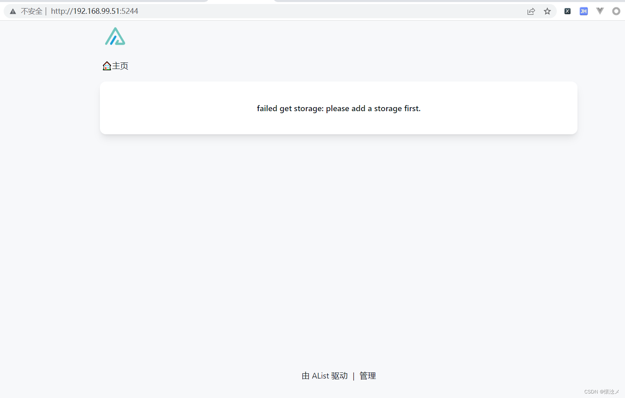
Task: Open the dark X extension icon
Action: 567,11
